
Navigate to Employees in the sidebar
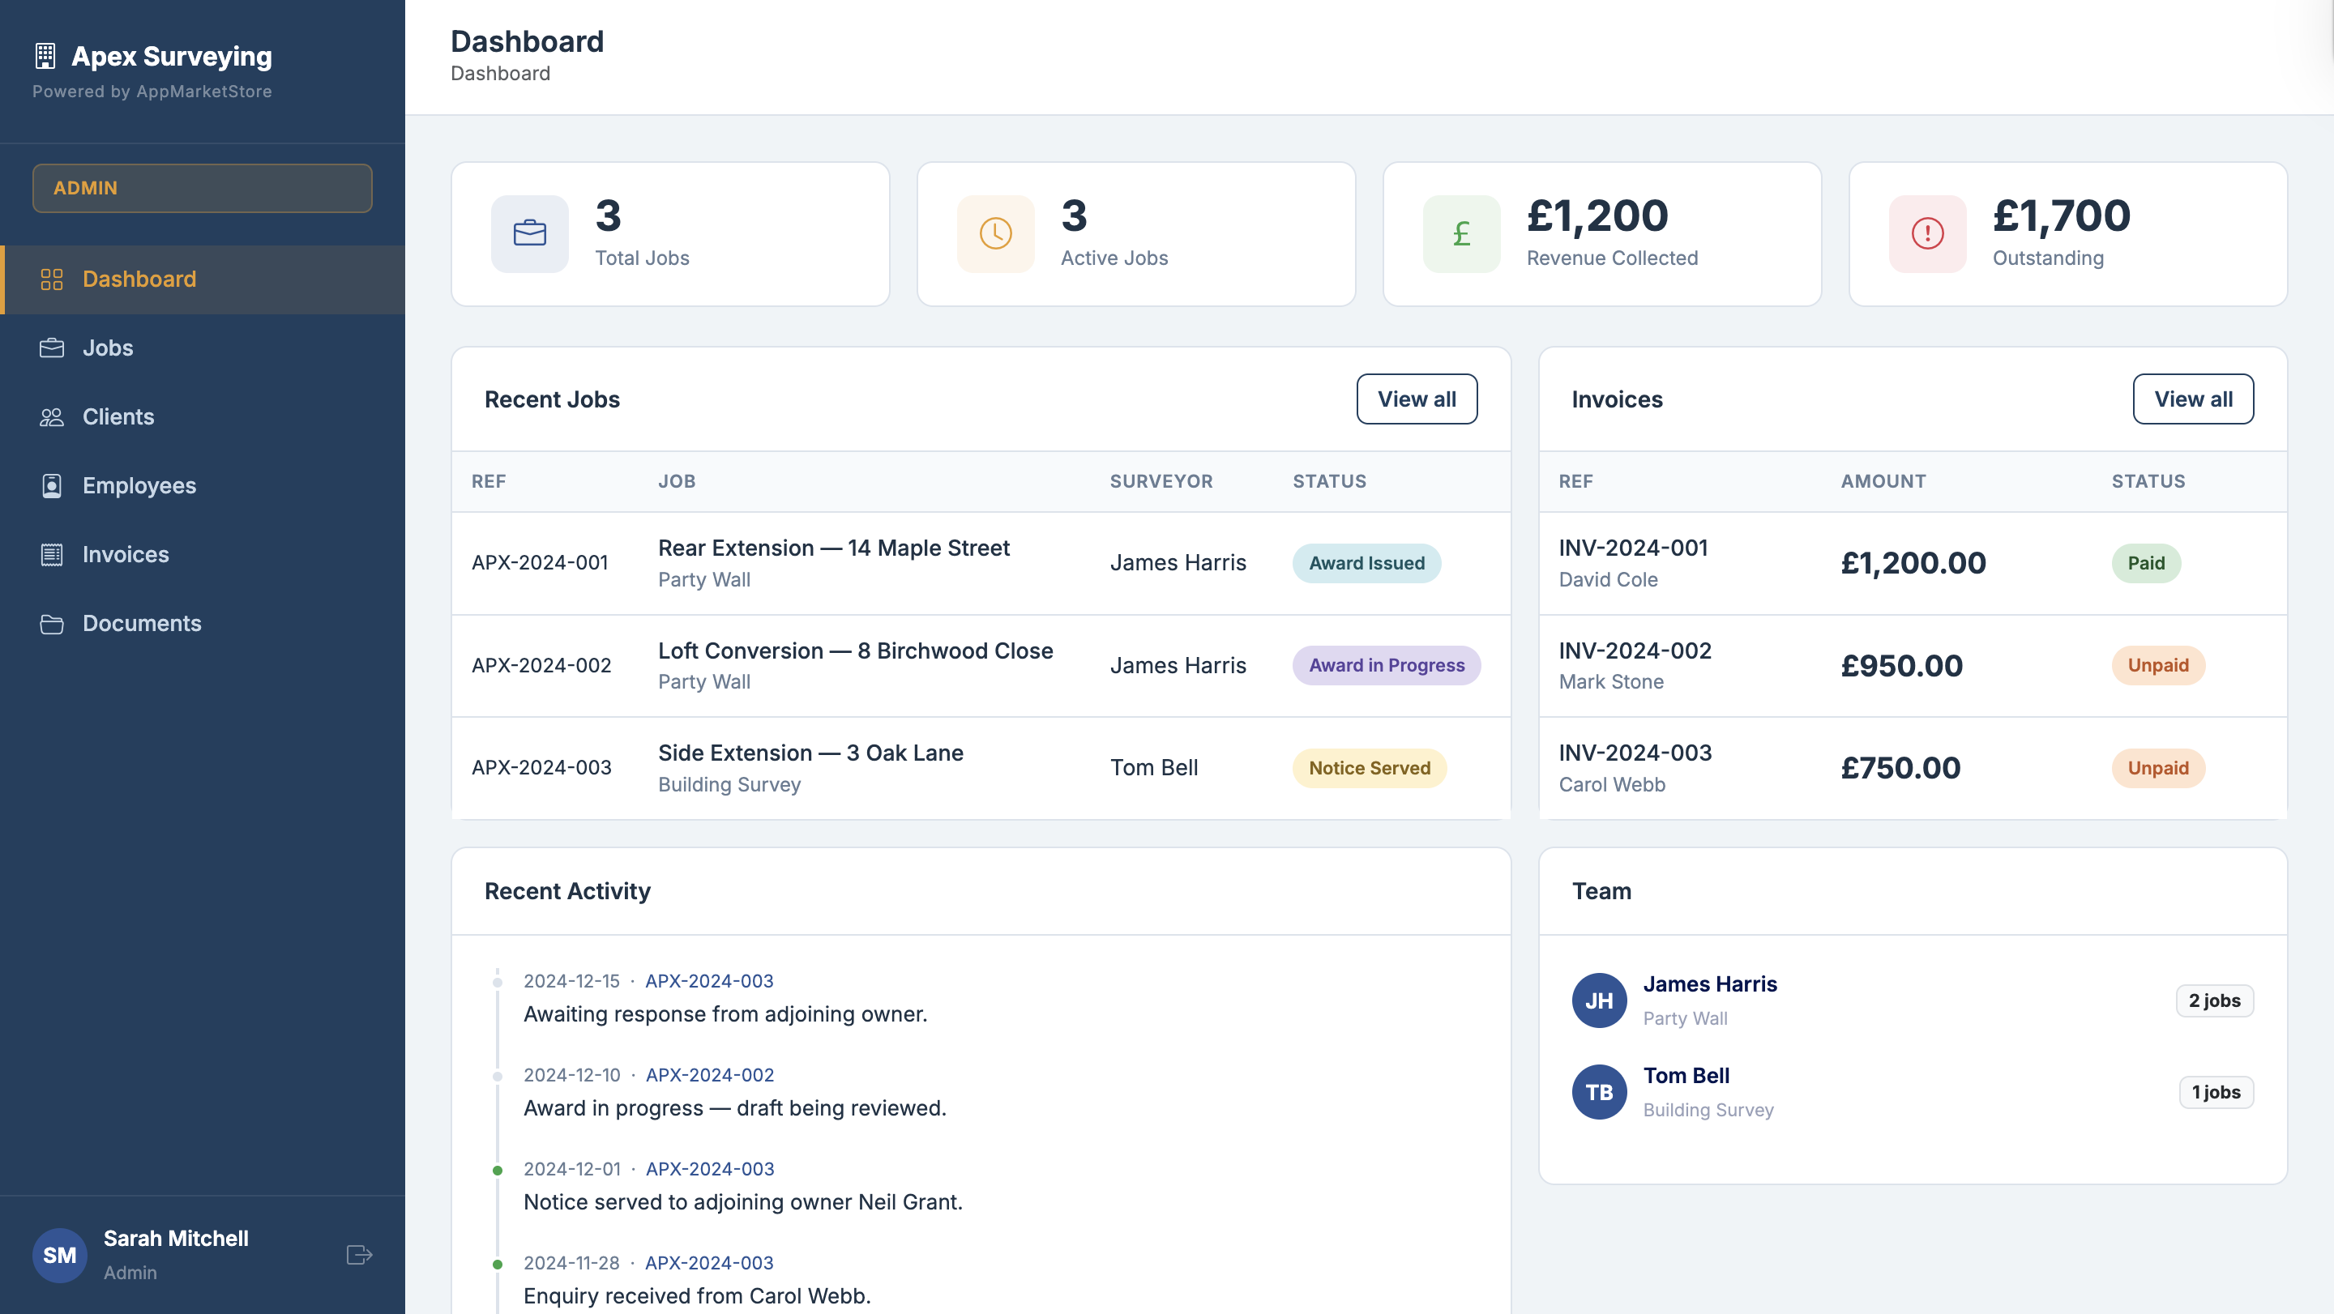(203, 485)
